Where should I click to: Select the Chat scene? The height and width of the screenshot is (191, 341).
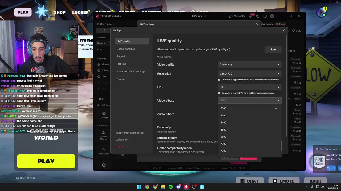click(x=100, y=49)
